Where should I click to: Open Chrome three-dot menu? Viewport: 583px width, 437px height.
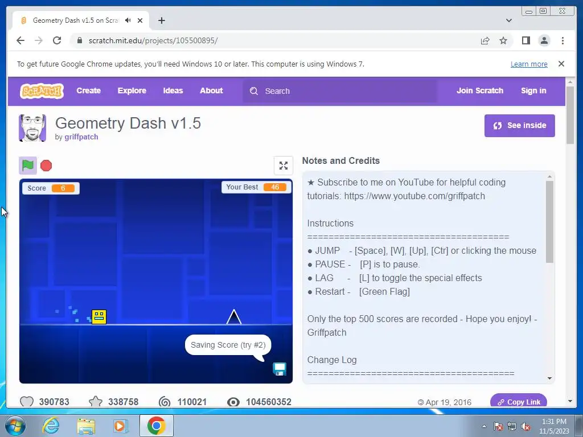tap(563, 40)
